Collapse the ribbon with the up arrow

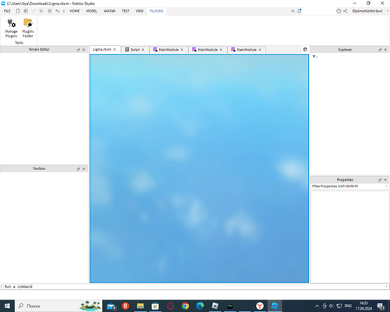click(x=292, y=11)
